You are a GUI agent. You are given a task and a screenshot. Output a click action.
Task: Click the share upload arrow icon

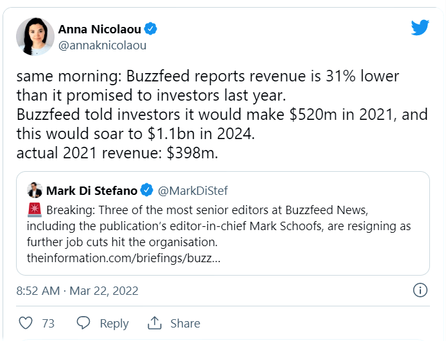[x=155, y=323]
